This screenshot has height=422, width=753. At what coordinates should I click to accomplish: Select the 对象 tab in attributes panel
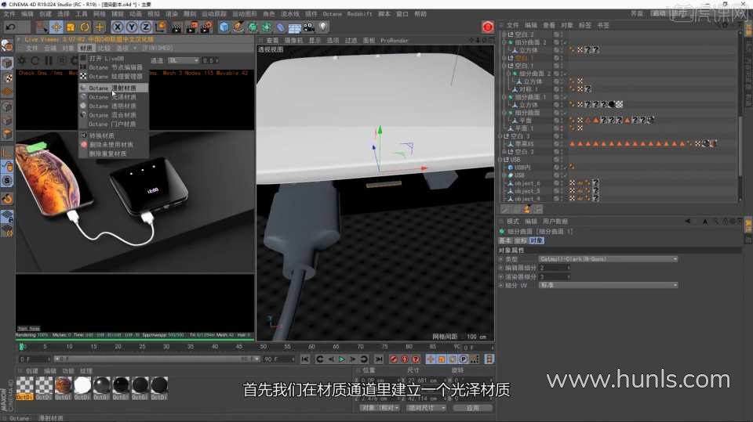click(x=536, y=240)
